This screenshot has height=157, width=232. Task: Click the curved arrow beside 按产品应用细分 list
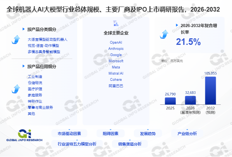click(16, 89)
